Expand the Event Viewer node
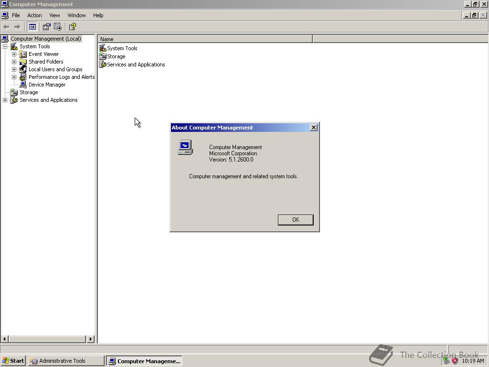Screen dimensions: 489x367 pyautogui.click(x=14, y=54)
